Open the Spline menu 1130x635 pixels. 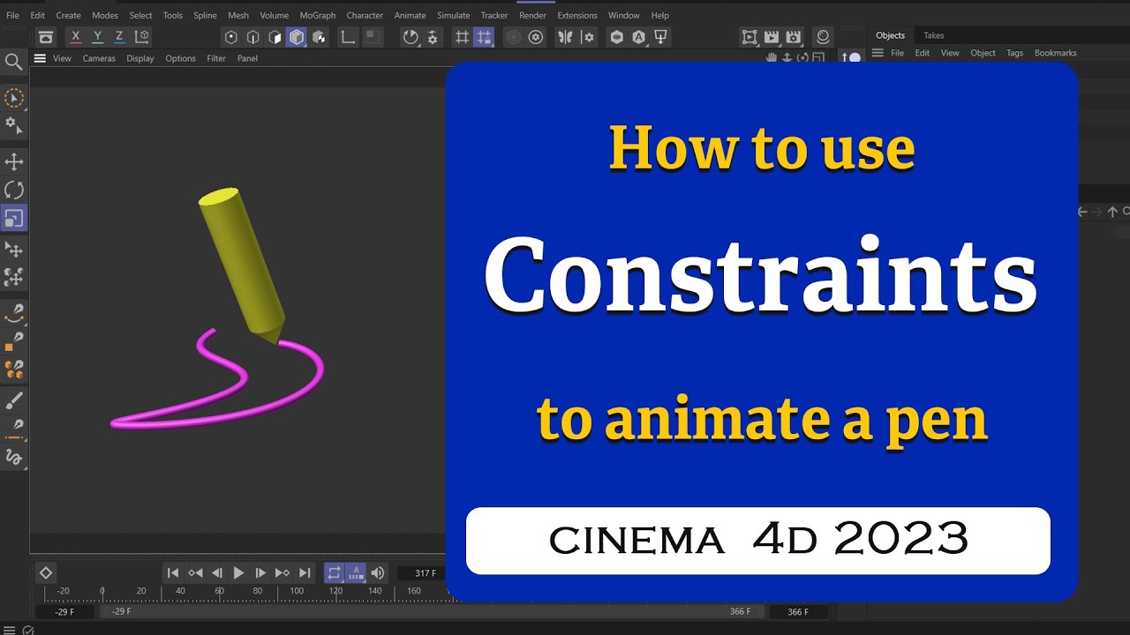click(x=205, y=15)
